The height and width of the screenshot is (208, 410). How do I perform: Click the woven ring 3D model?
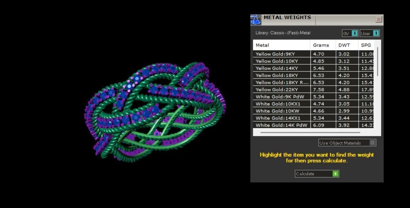pos(155,112)
